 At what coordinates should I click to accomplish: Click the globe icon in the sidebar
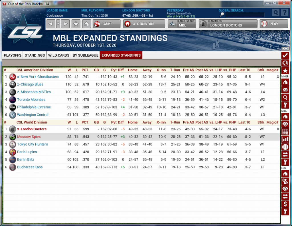285,63
